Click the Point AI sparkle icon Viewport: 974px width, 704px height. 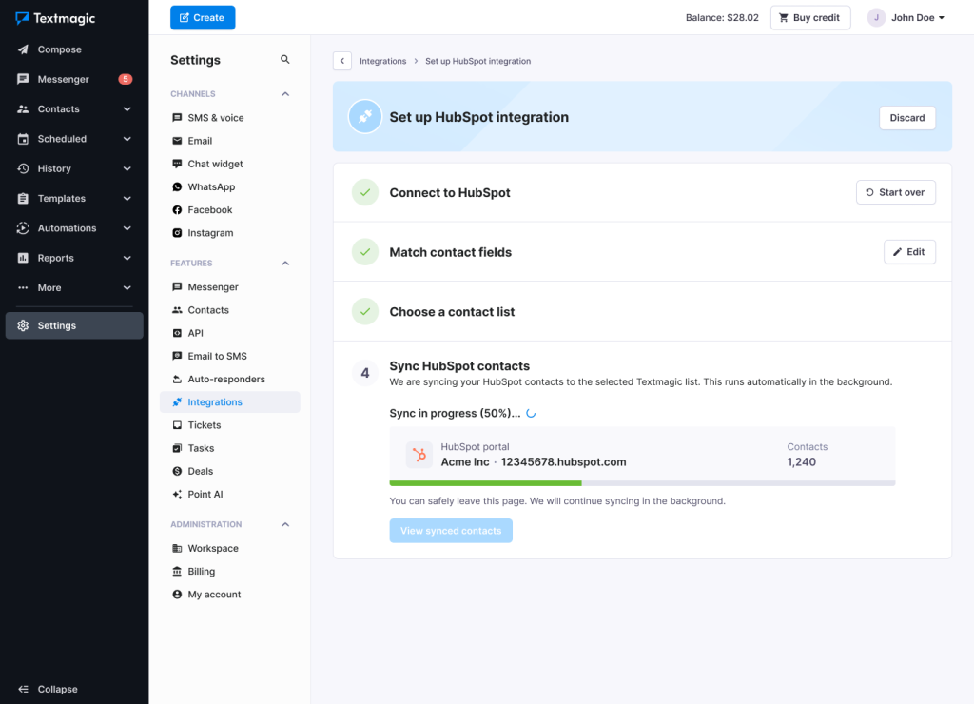click(x=177, y=494)
